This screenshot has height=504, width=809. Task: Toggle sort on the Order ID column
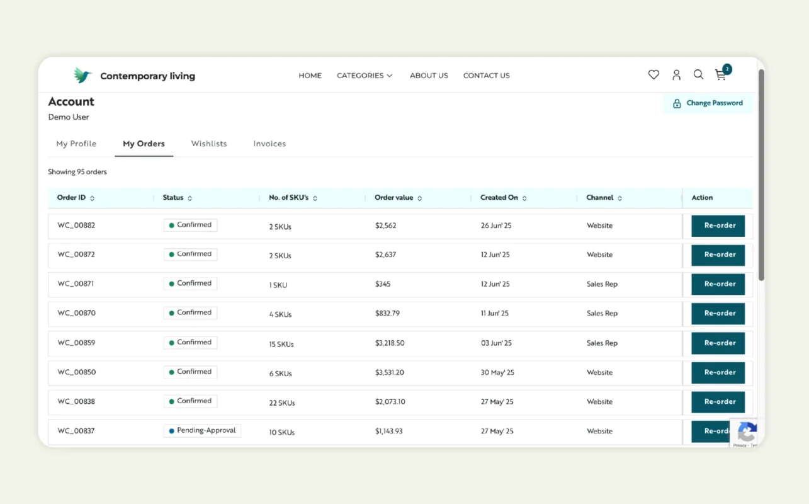91,197
